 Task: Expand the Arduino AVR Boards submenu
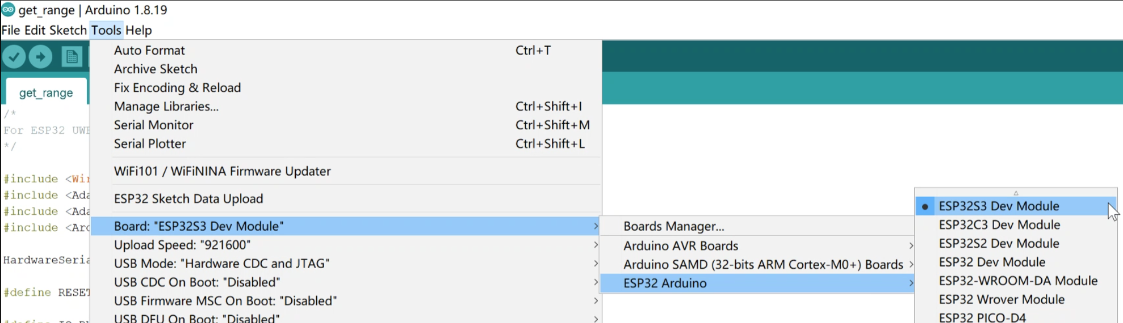point(757,246)
